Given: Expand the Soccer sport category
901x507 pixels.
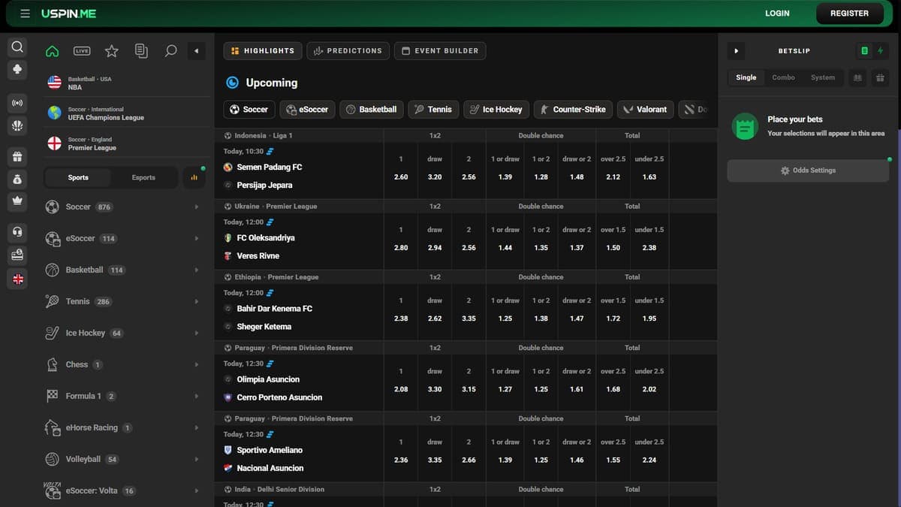Looking at the screenshot, I should coord(123,207).
